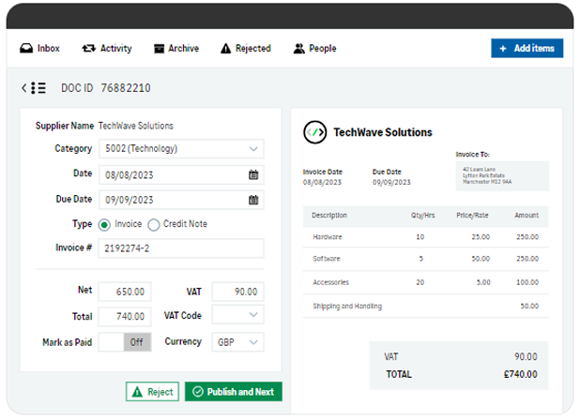Open the document list view icon
Screen dimensions: 580x420
(x=38, y=88)
